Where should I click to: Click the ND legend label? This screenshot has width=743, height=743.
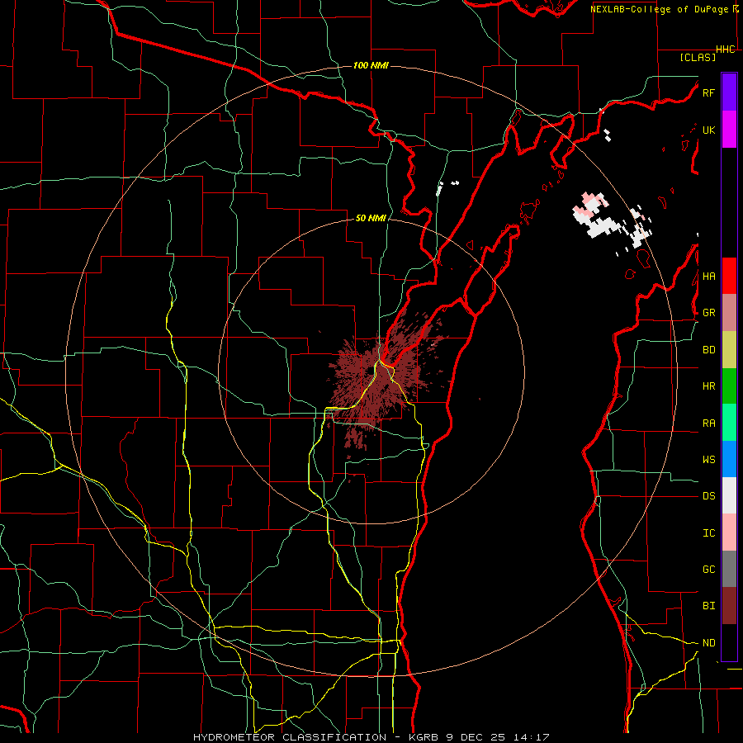[708, 643]
